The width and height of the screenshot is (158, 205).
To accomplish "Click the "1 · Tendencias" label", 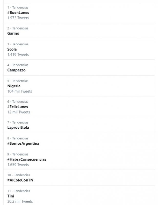I will point(18,7).
